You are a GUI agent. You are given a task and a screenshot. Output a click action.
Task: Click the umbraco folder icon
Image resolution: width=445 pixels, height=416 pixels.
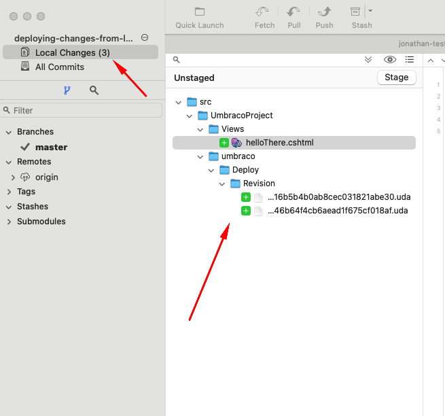214,156
